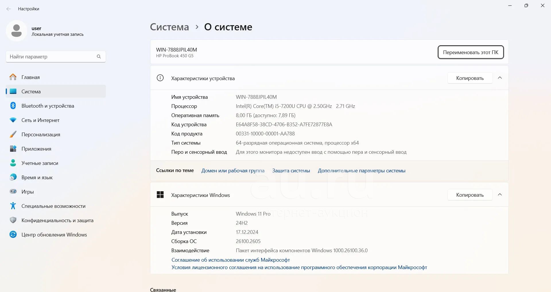The height and width of the screenshot is (292, 551).
Task: Close the Settings window
Action: (x=543, y=5)
